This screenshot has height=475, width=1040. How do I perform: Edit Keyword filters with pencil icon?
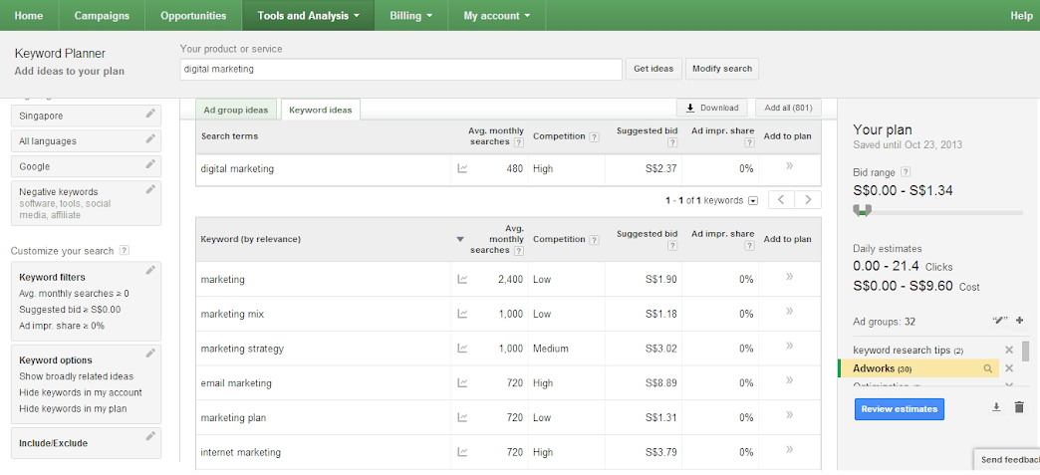tap(150, 270)
